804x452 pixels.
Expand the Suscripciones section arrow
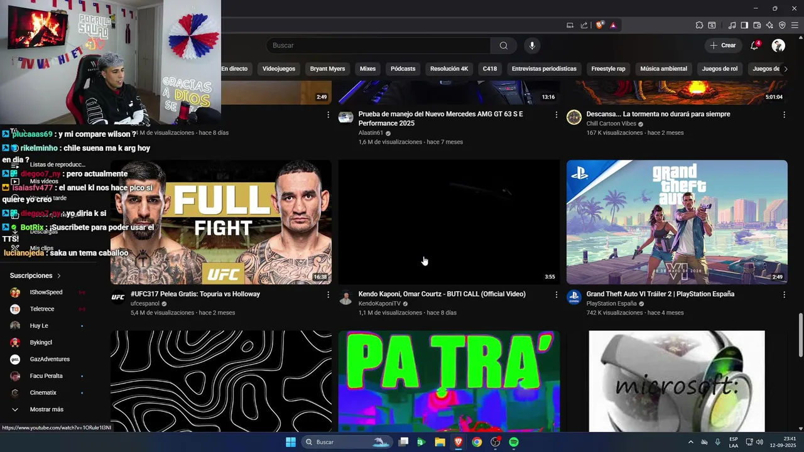pyautogui.click(x=59, y=276)
